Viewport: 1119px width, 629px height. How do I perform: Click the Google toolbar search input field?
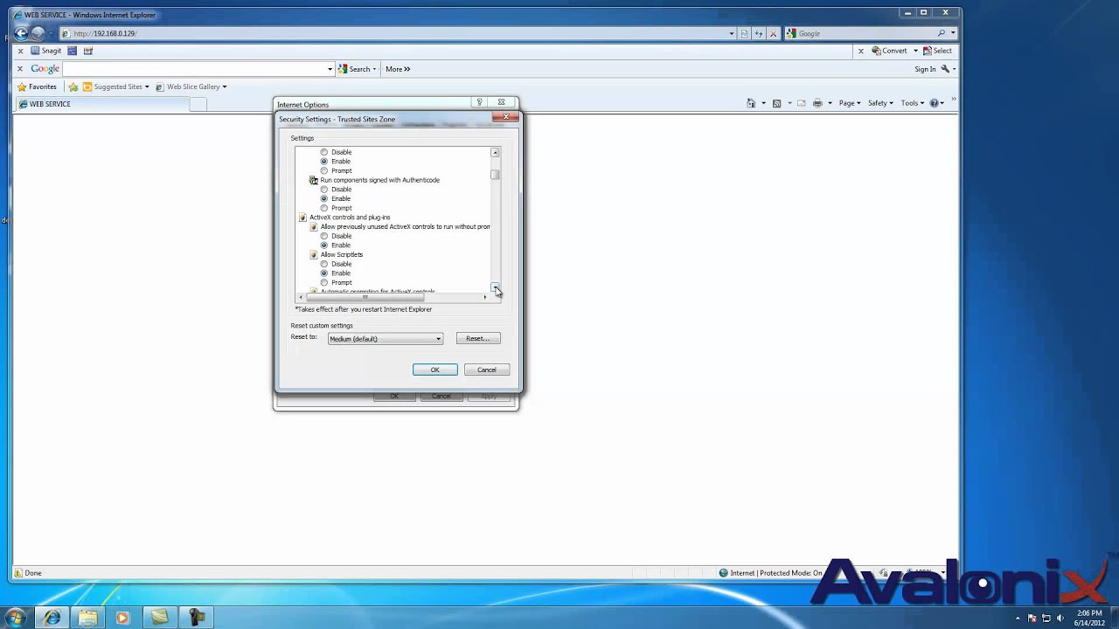pos(194,69)
